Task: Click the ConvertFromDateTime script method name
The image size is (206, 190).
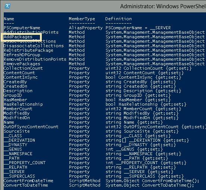Action: coord(28,181)
